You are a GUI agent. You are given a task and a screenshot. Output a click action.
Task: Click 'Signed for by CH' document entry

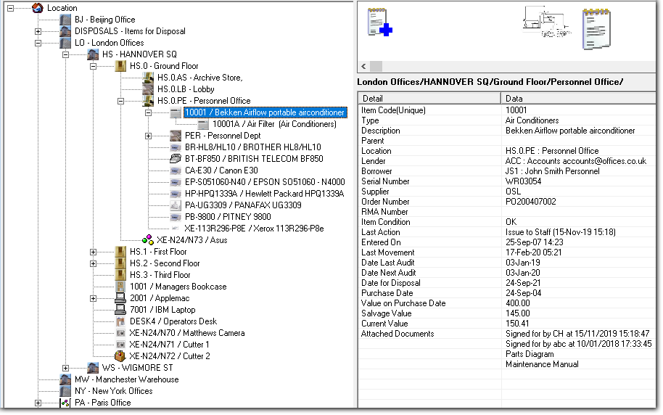coord(577,334)
